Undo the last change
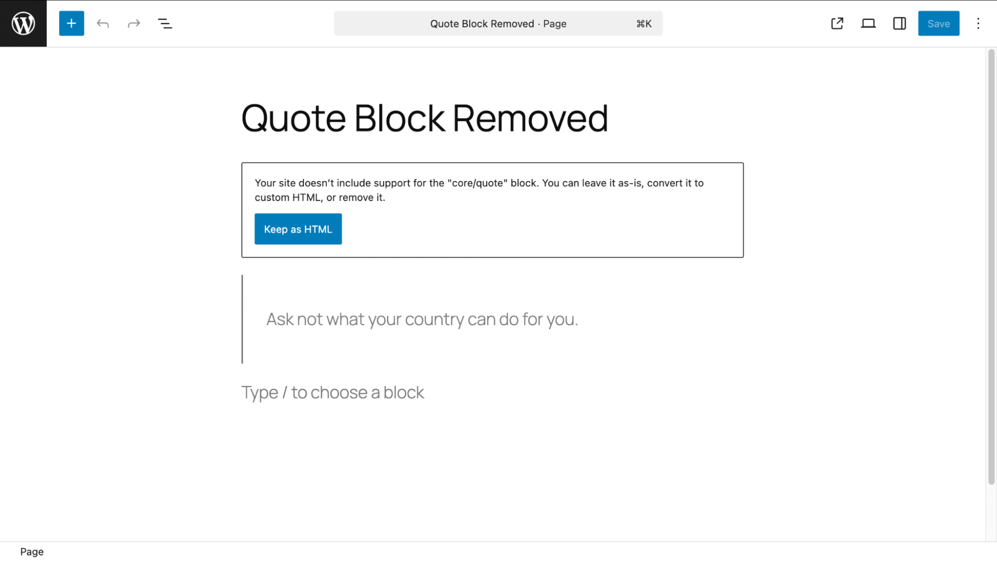This screenshot has width=997, height=561. coord(103,23)
